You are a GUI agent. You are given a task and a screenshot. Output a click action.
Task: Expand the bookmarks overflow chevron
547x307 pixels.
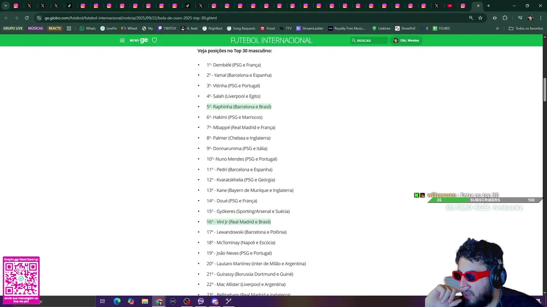[x=497, y=29]
